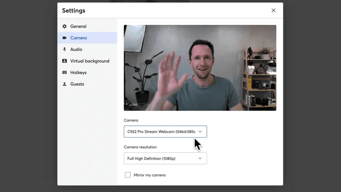The height and width of the screenshot is (192, 341).
Task: Open the Camera resolution dropdown
Action: tap(162, 159)
